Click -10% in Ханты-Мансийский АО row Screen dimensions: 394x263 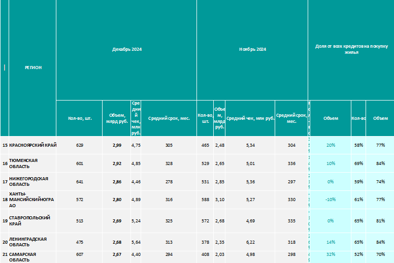pyautogui.click(x=331, y=200)
